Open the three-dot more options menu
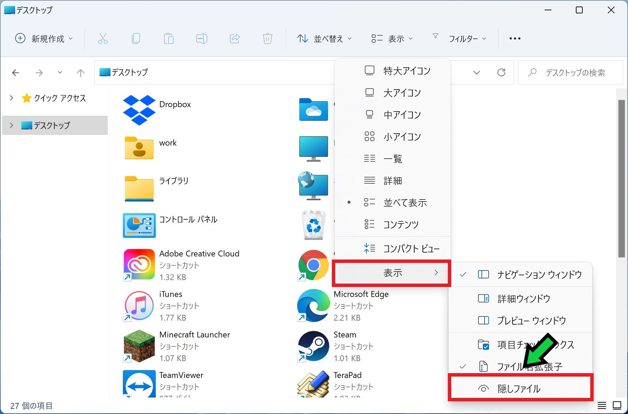This screenshot has width=628, height=414. (x=515, y=38)
